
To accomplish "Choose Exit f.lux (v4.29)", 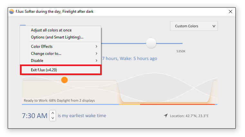I will point(61,70).
